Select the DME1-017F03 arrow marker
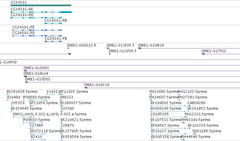Image resolution: width=240 pixels, height=141 pixels. [203, 54]
